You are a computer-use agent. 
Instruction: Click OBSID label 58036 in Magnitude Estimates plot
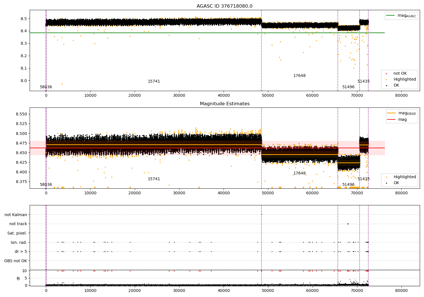[x=46, y=185]
